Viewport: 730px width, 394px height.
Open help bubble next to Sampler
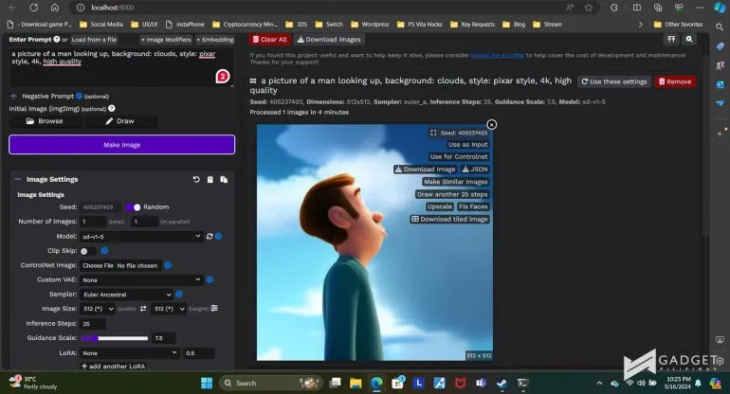click(179, 294)
